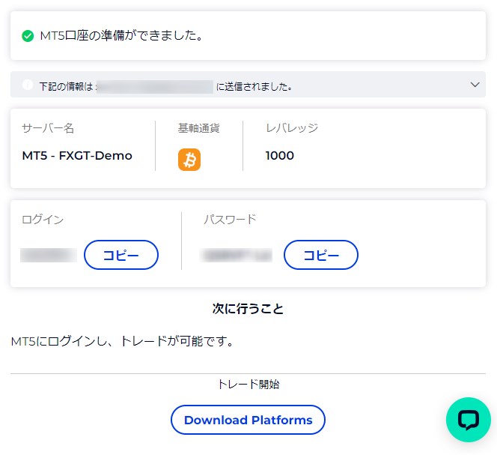
Task: Select the server name MT5 - FXGT-Demo
Action: [x=77, y=156]
